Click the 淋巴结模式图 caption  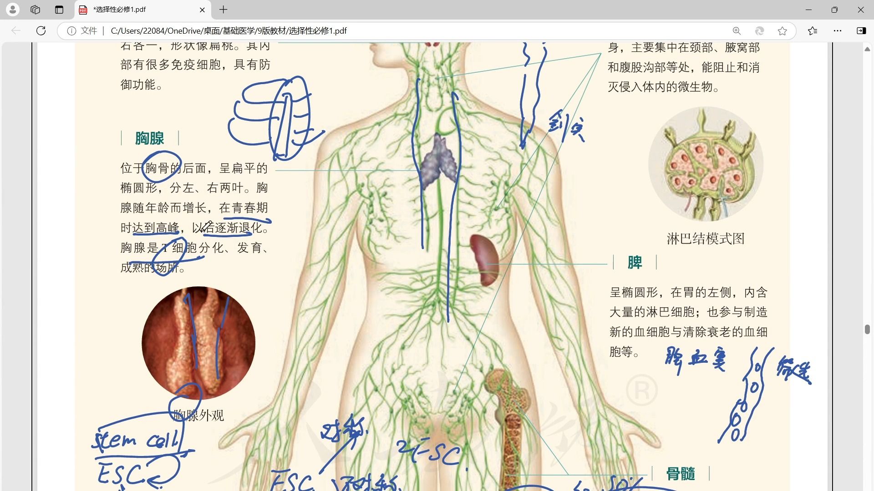[x=706, y=239]
